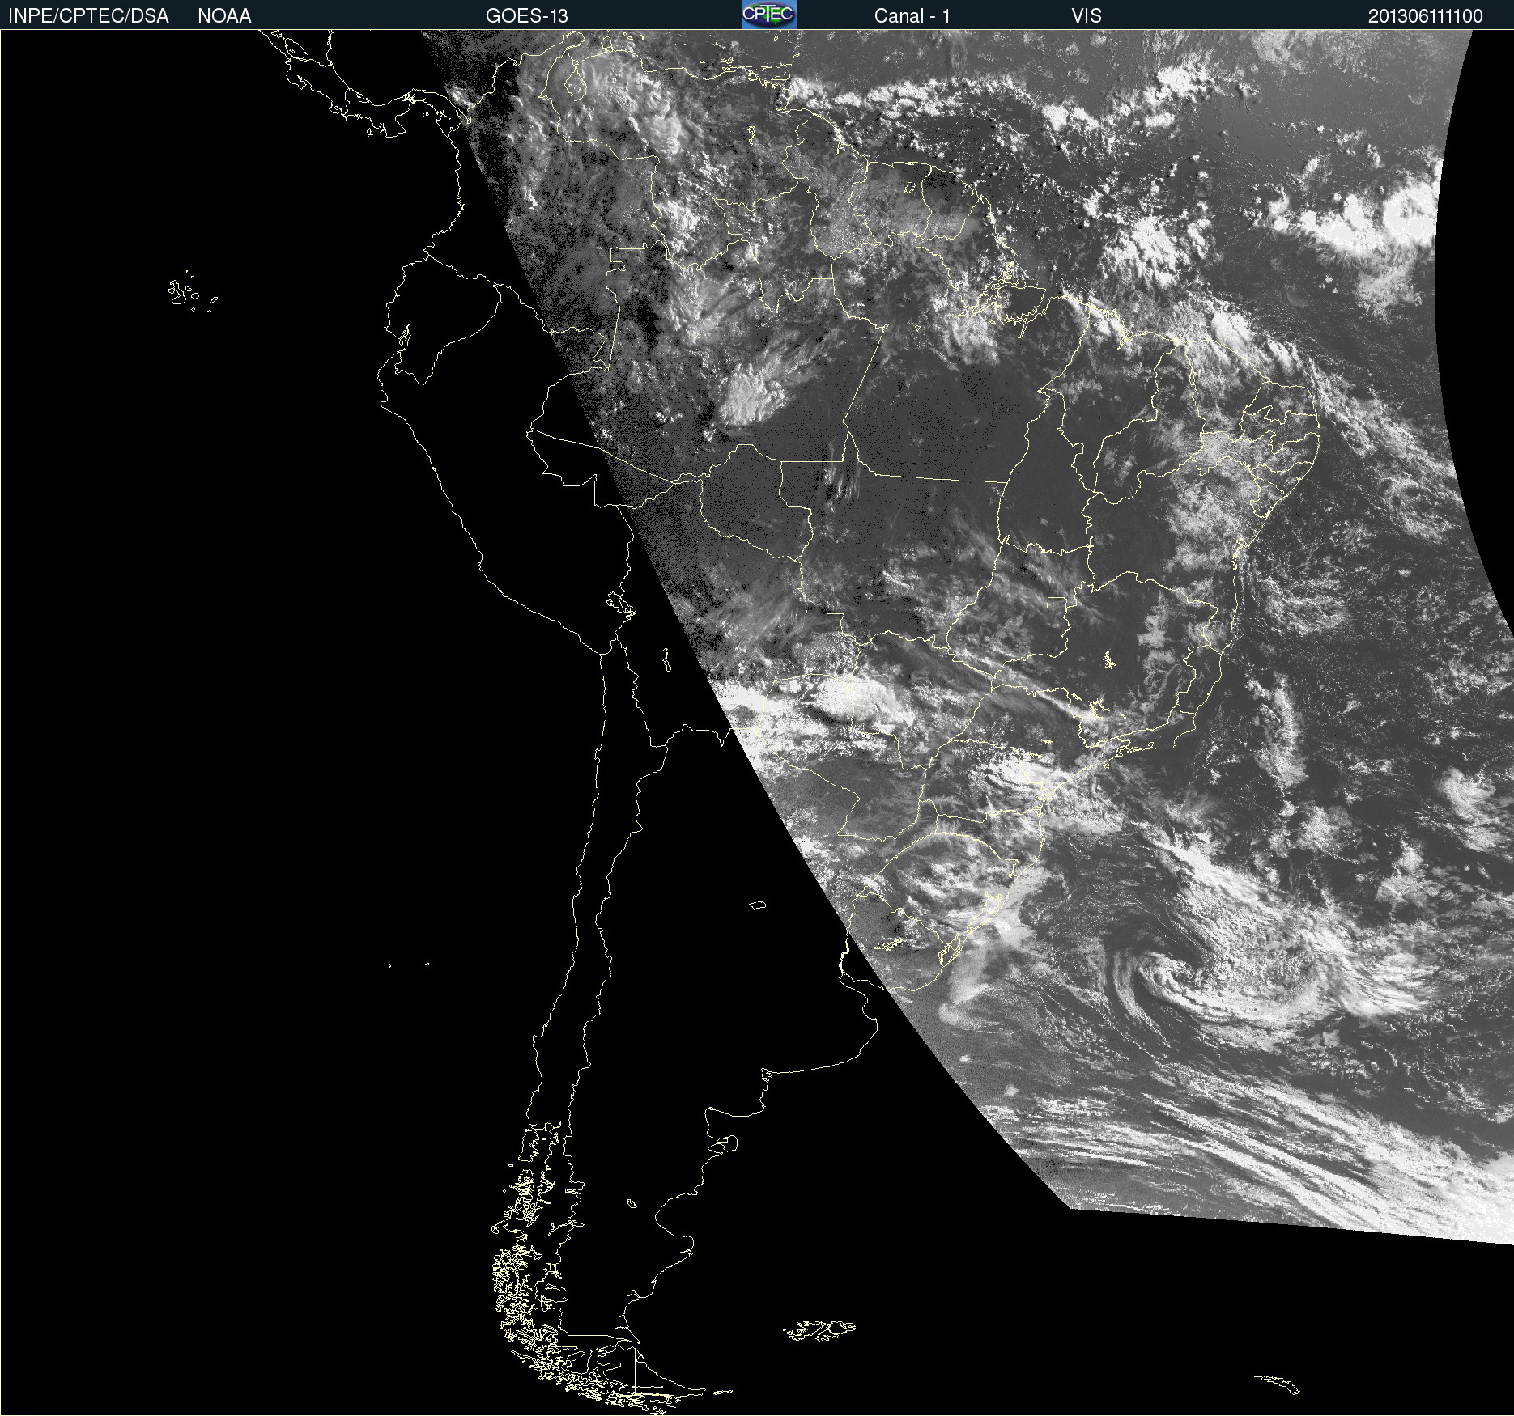Viewport: 1514px width, 1416px height.
Task: Click the NOAA label in the header
Action: pos(224,16)
